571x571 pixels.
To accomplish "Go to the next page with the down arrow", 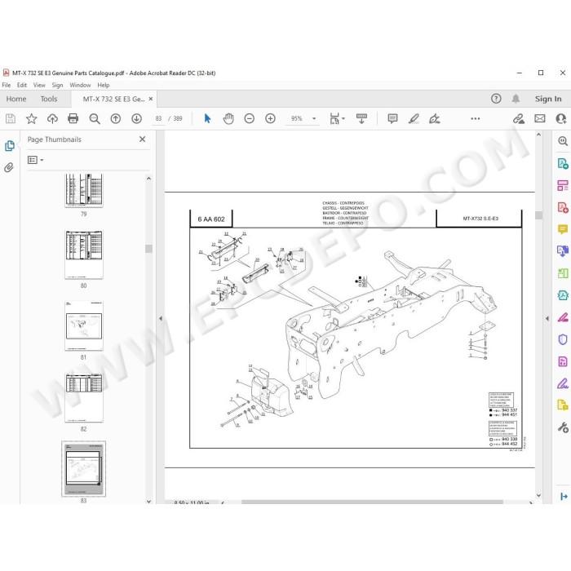I will tap(136, 118).
